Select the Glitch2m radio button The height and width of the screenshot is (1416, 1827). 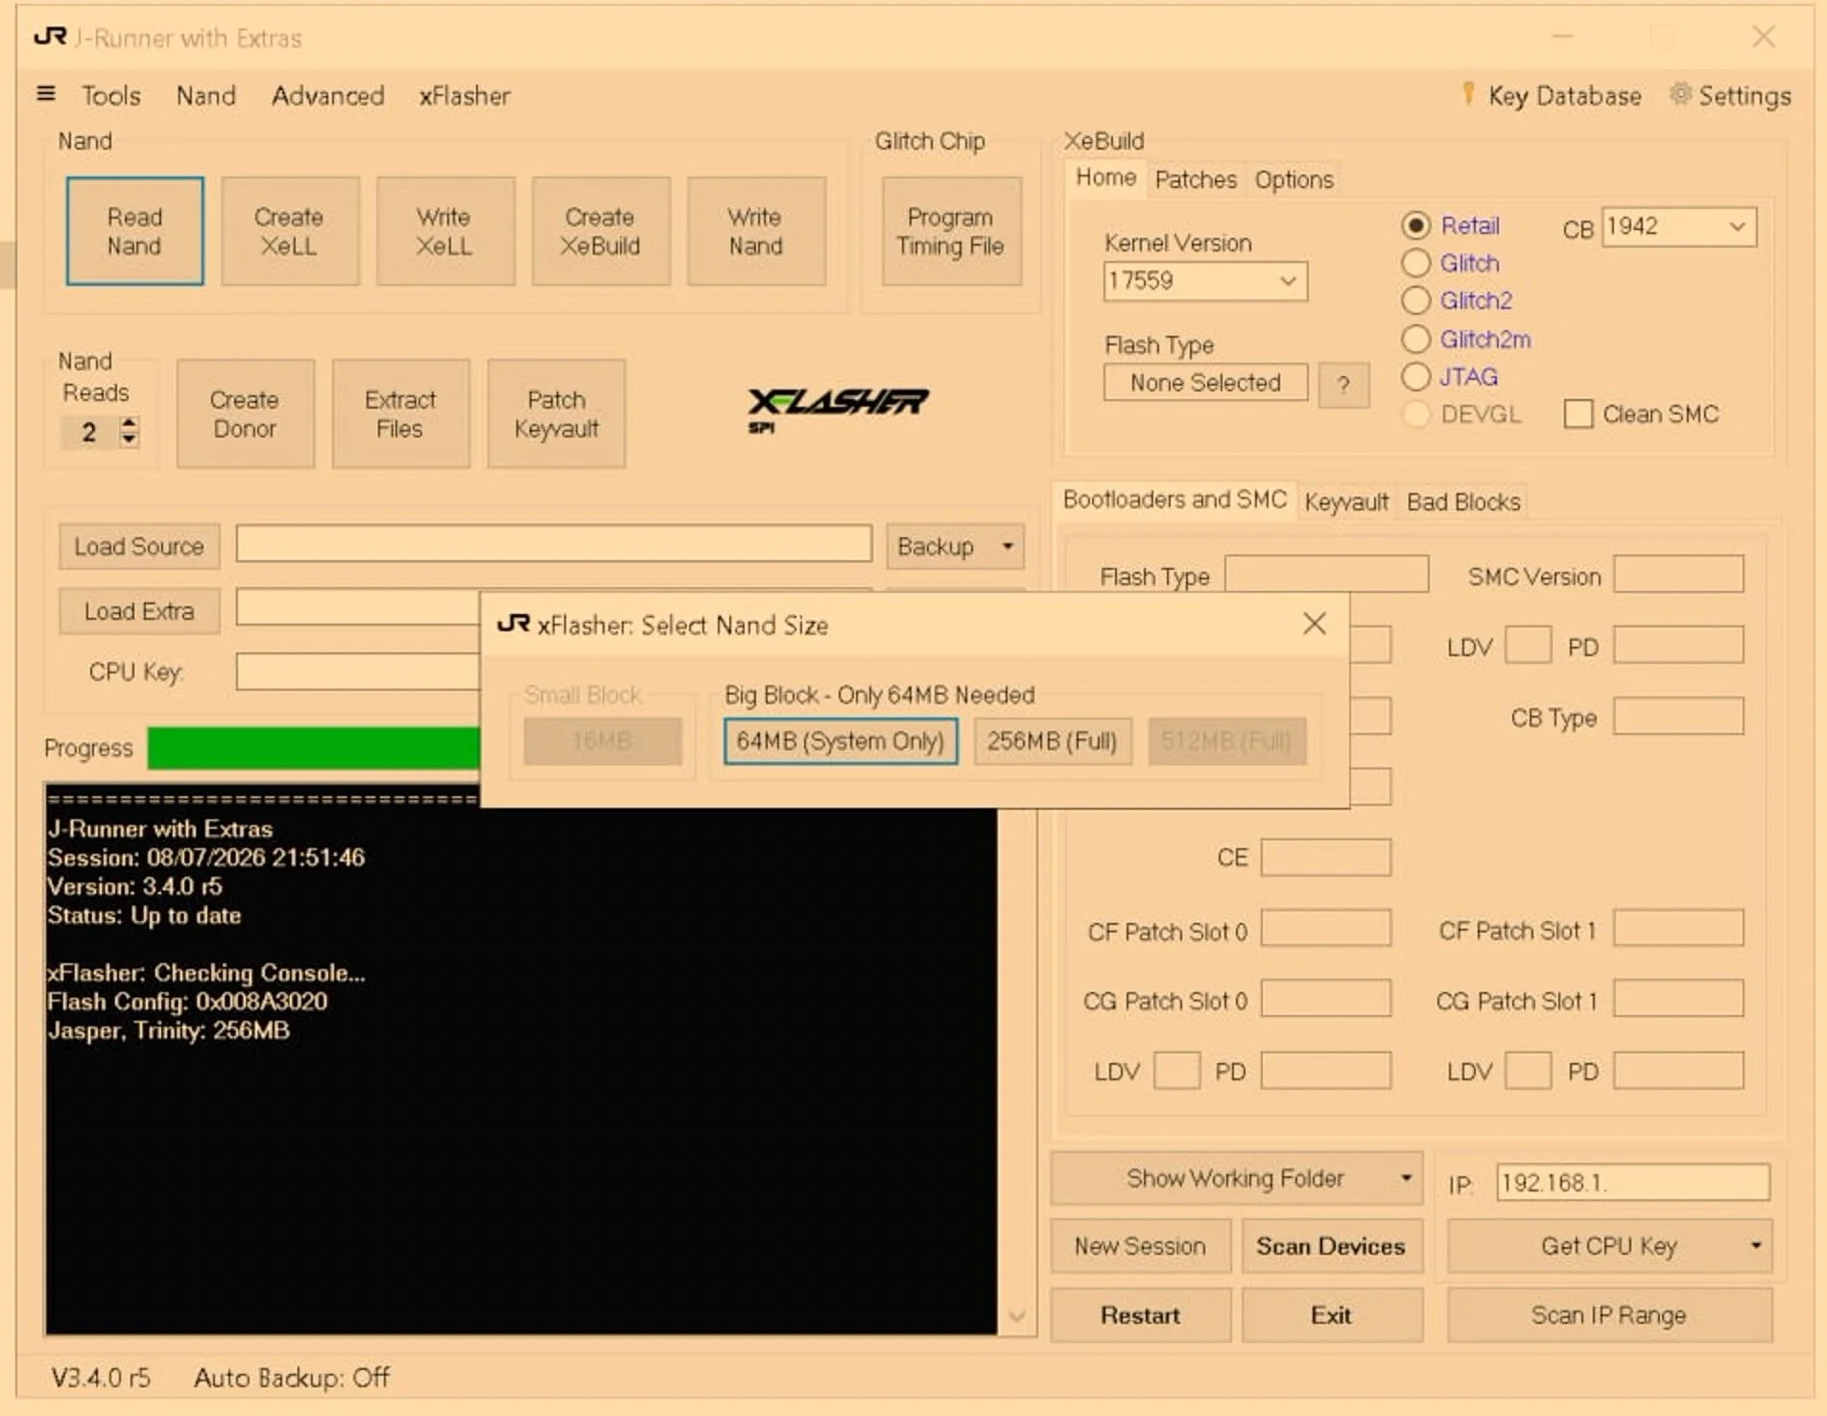(1415, 339)
